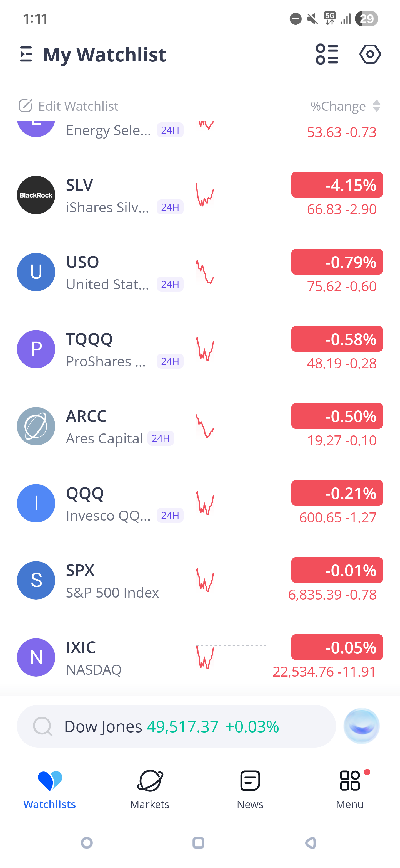
Task: Sort list by %Change arrows
Action: tap(377, 106)
